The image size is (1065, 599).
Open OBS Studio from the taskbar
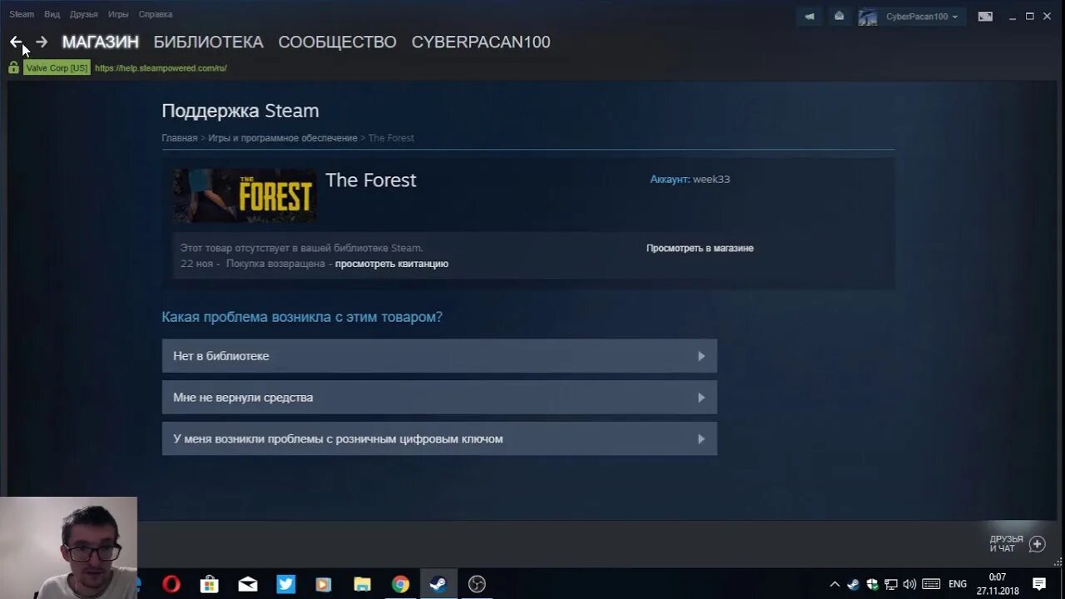click(477, 584)
